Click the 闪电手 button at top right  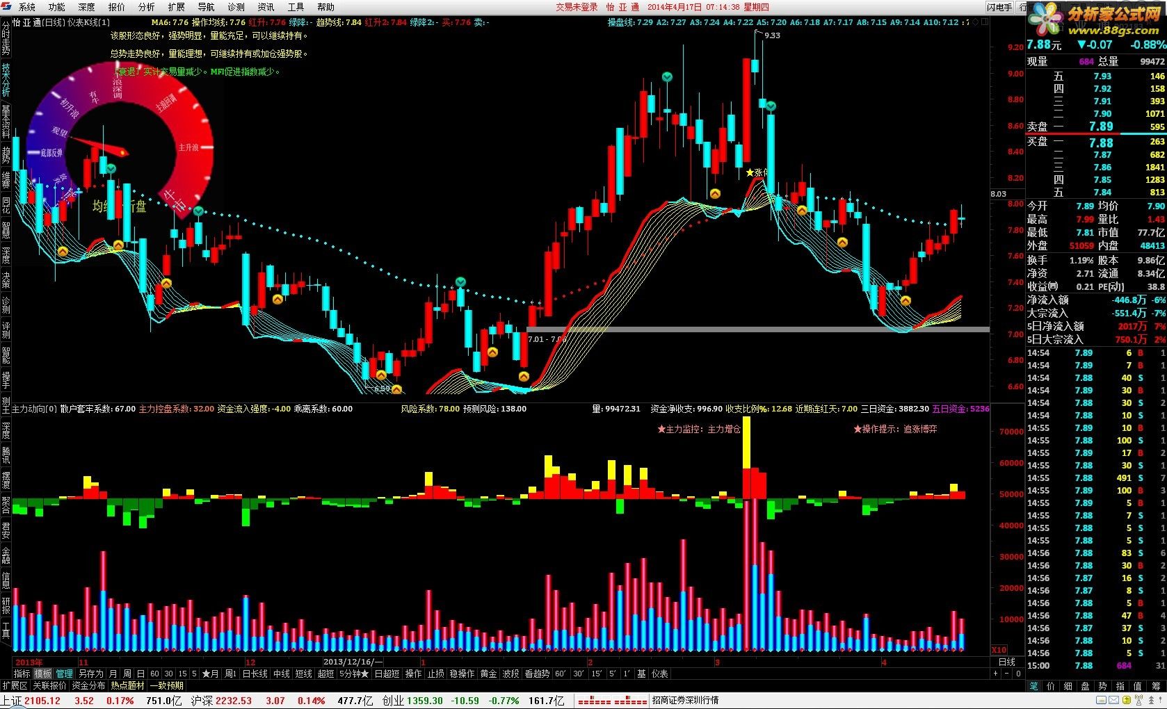tap(999, 7)
